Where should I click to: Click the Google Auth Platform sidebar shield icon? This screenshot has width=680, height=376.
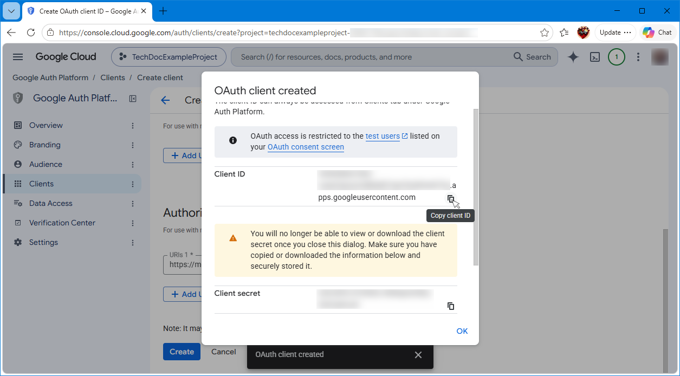click(18, 98)
